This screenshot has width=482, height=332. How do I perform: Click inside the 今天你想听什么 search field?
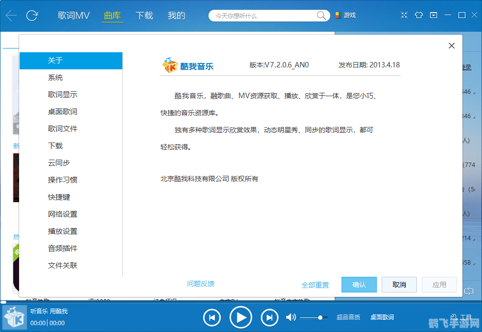click(264, 15)
